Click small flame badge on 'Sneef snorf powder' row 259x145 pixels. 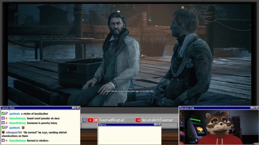(x=6, y=118)
